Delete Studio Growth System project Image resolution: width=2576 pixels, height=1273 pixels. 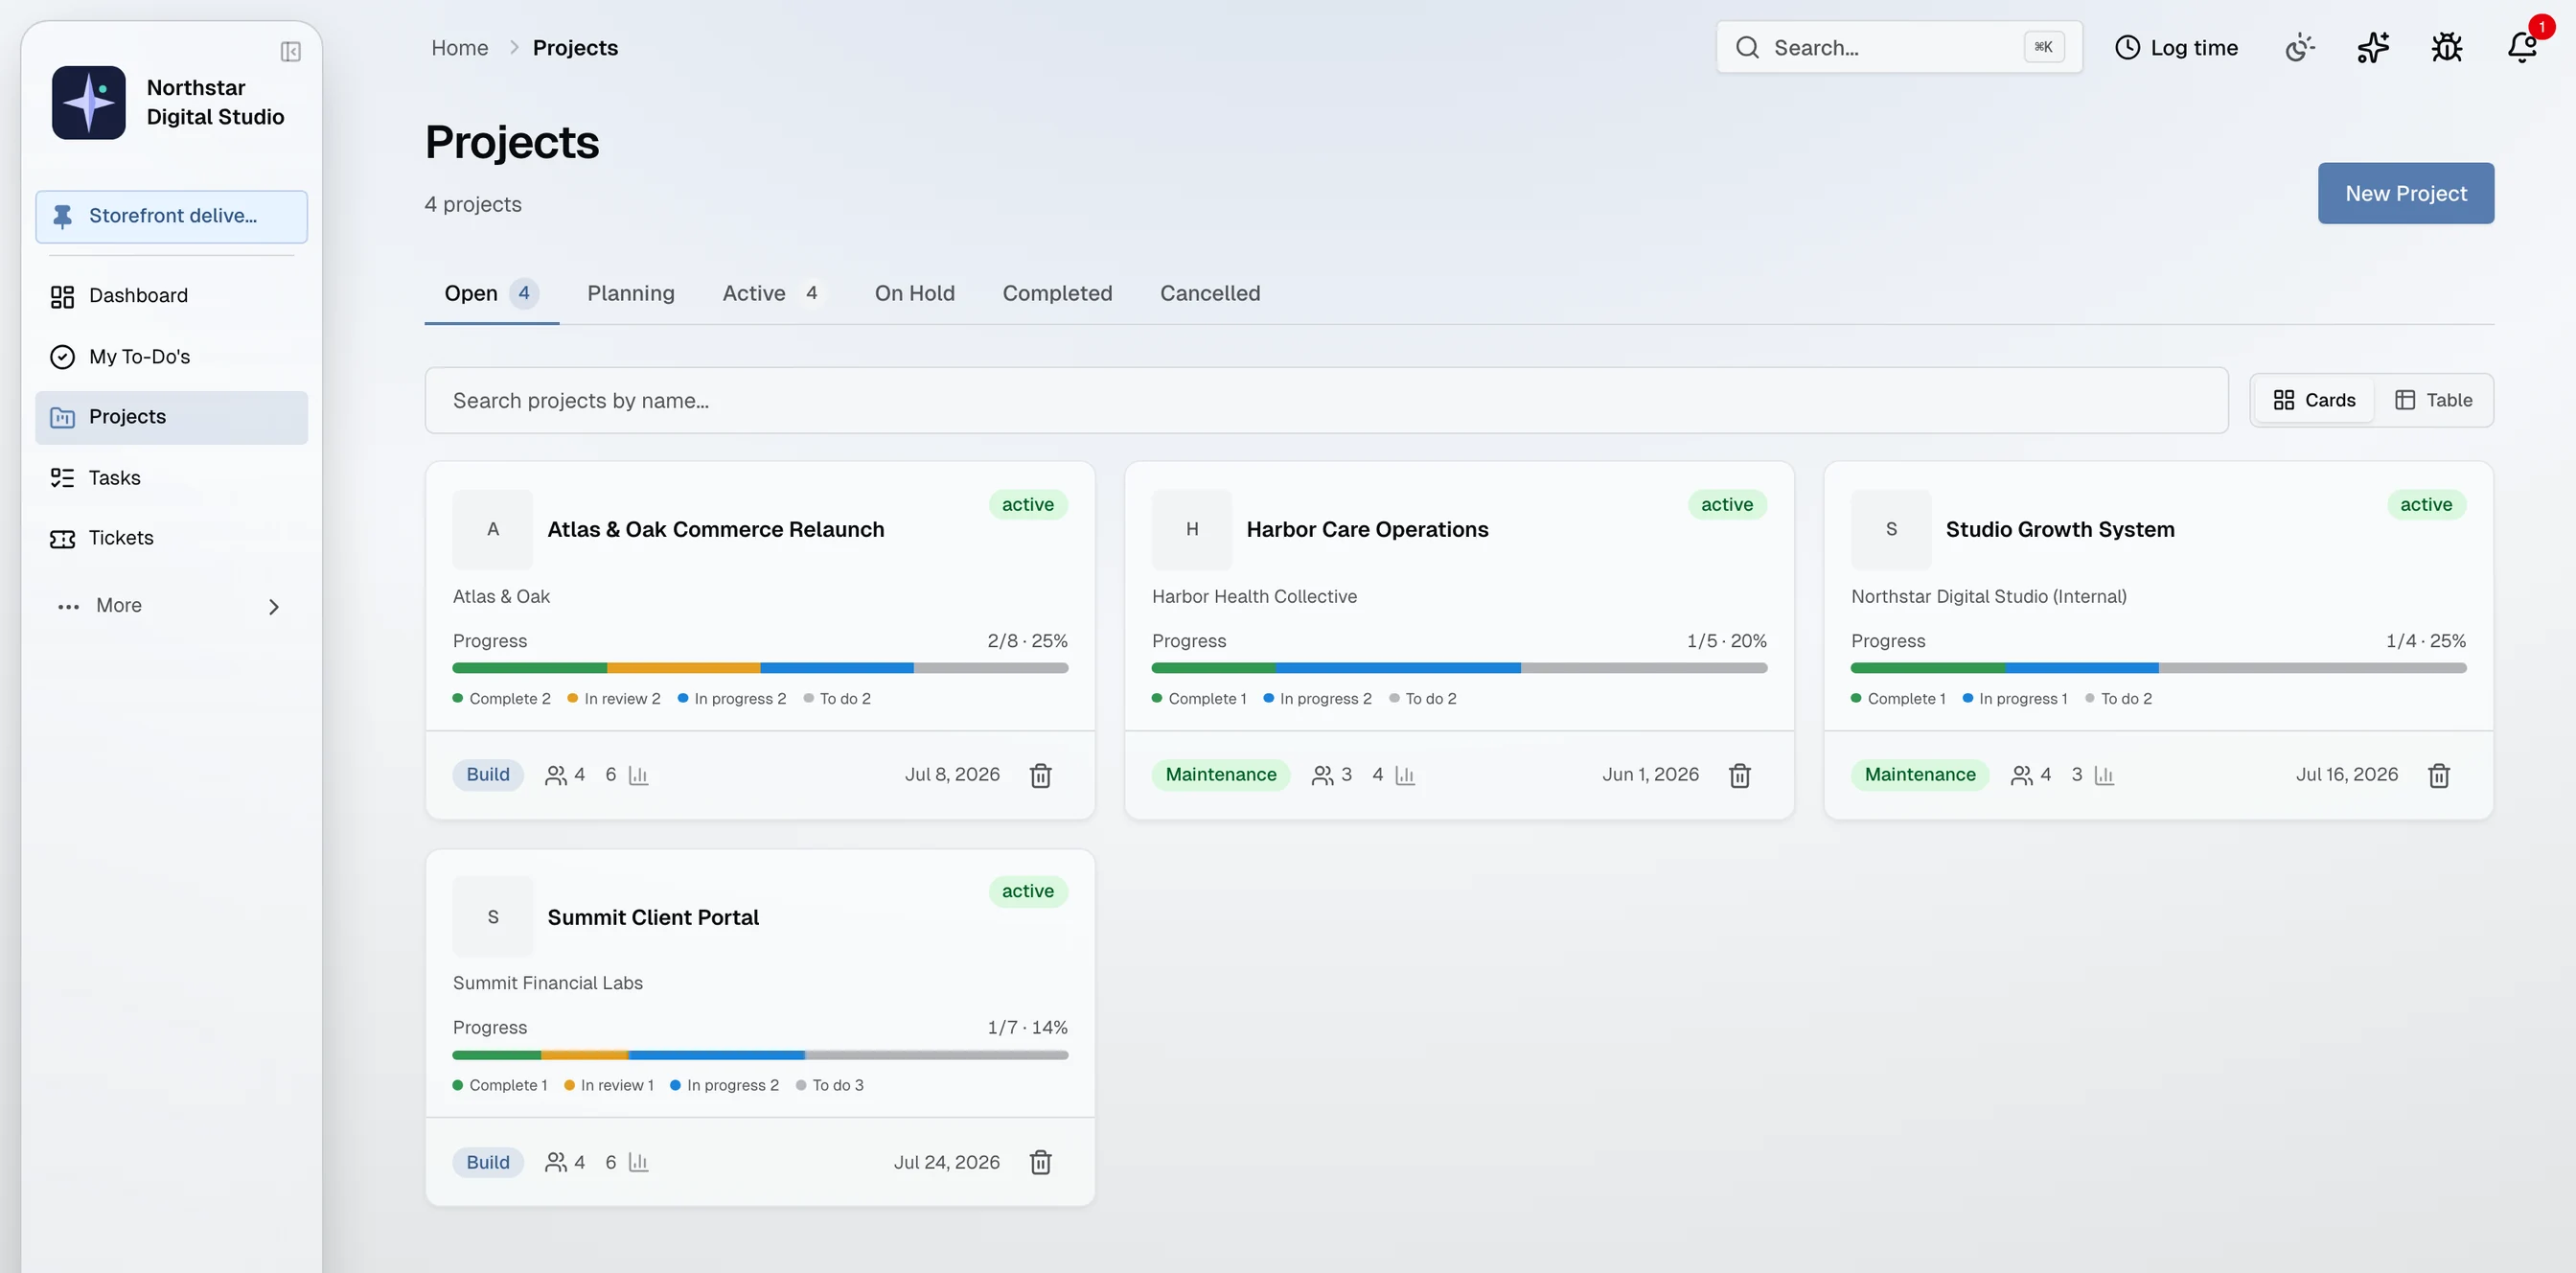pyautogui.click(x=2438, y=775)
